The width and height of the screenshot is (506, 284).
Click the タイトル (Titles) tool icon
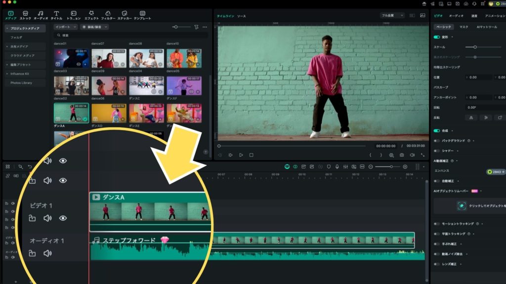click(56, 13)
